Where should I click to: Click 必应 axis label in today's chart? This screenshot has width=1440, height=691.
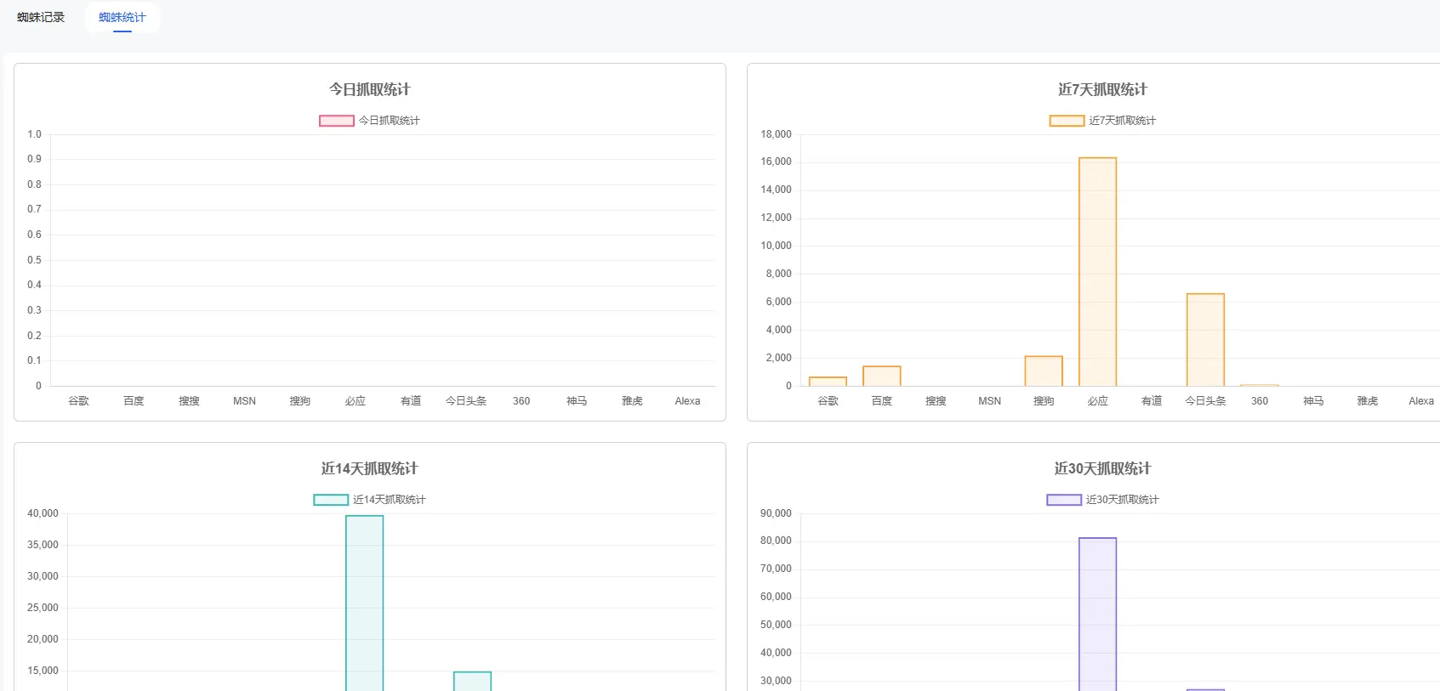355,401
